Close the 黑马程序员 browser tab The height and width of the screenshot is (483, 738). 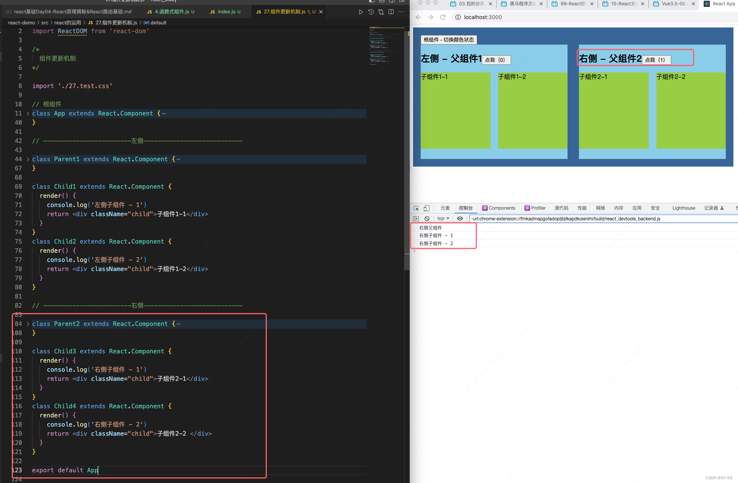coord(541,4)
